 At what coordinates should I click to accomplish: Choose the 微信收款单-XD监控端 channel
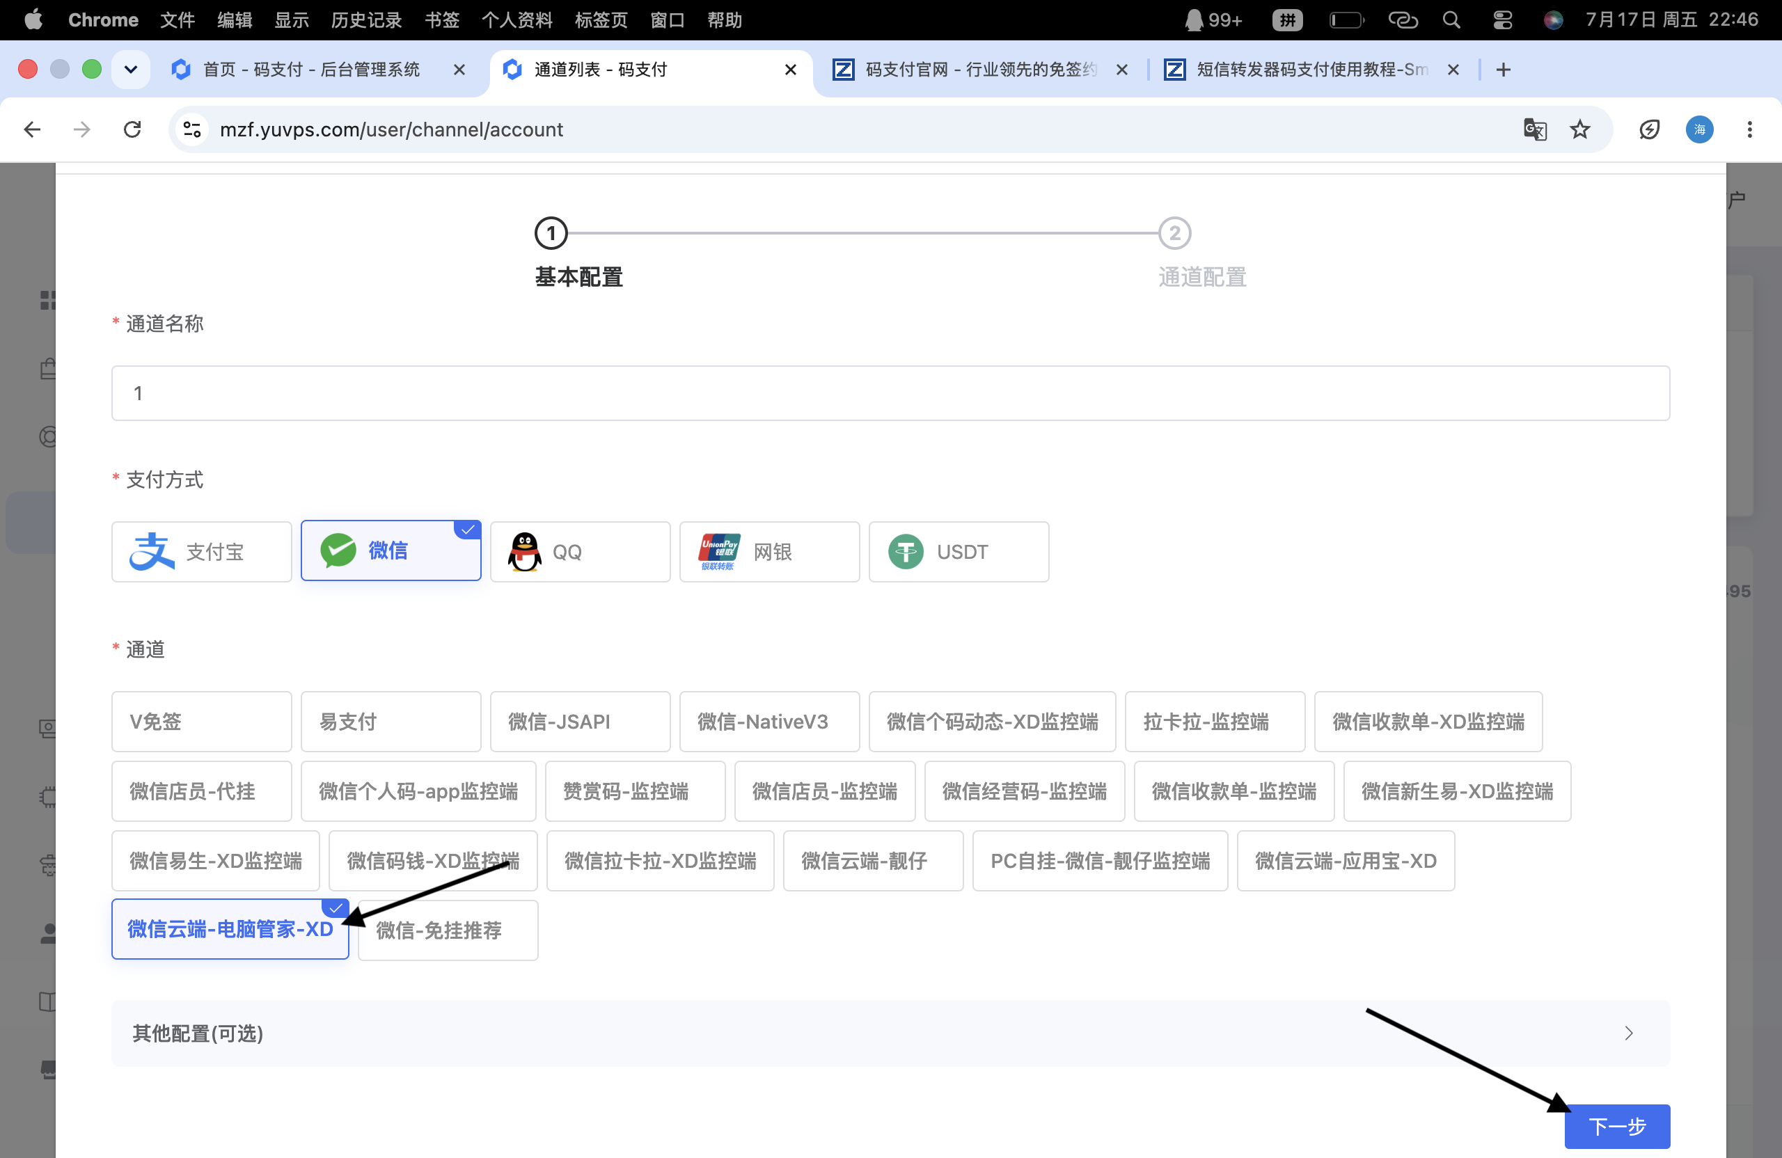[1428, 722]
